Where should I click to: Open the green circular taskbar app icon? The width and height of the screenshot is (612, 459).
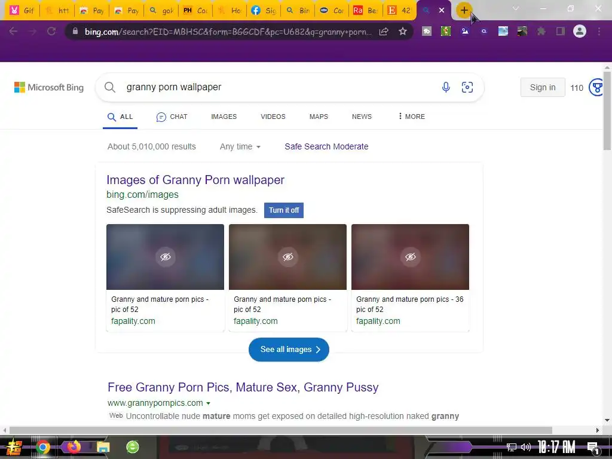click(133, 447)
